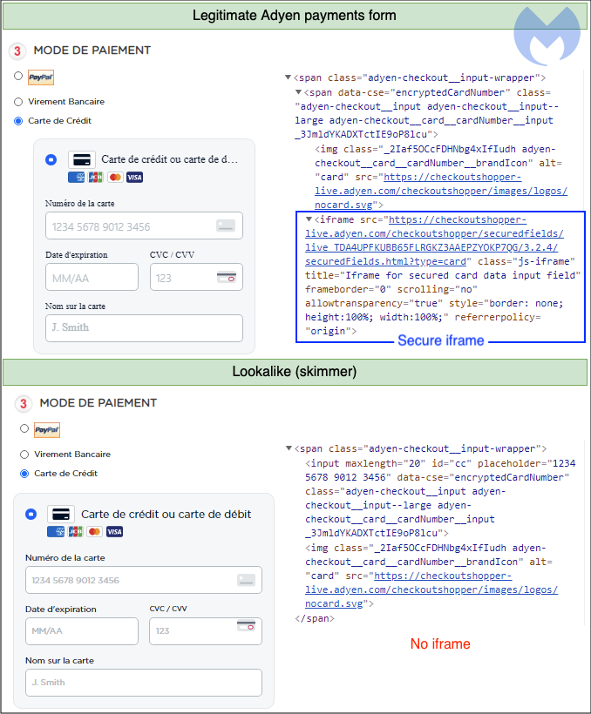
Task: Click J. Smith name field in legitimate form
Action: [x=144, y=328]
